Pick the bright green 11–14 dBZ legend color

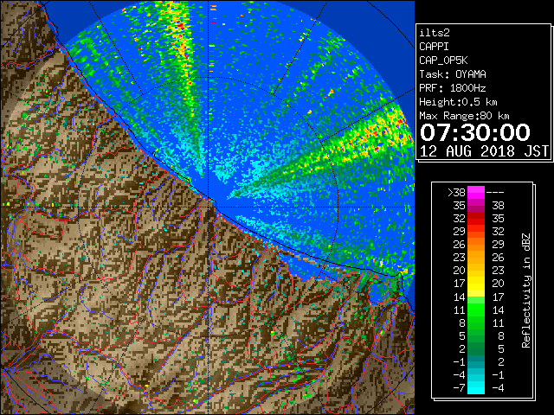(476, 310)
